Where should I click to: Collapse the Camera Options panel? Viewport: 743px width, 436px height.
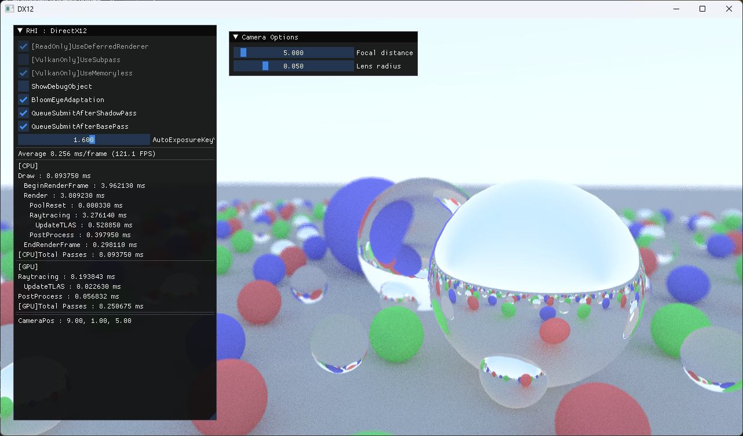tap(235, 37)
